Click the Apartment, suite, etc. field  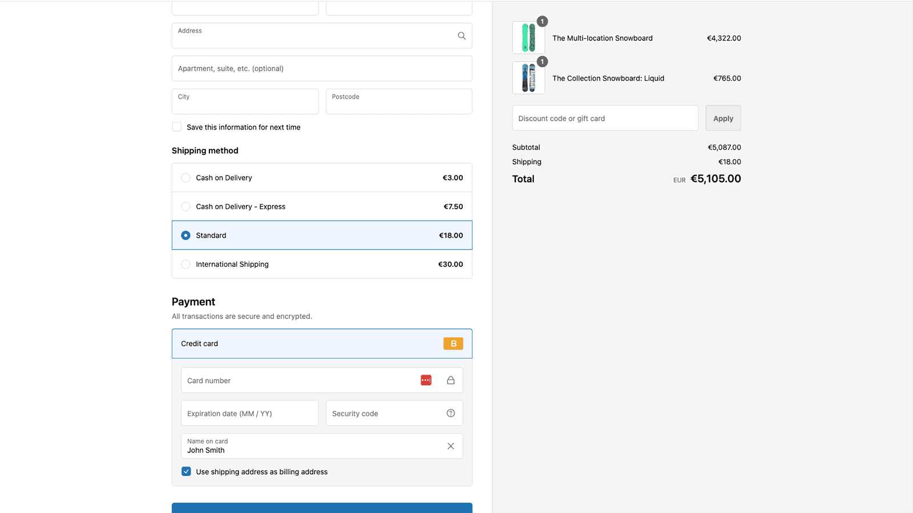[322, 68]
